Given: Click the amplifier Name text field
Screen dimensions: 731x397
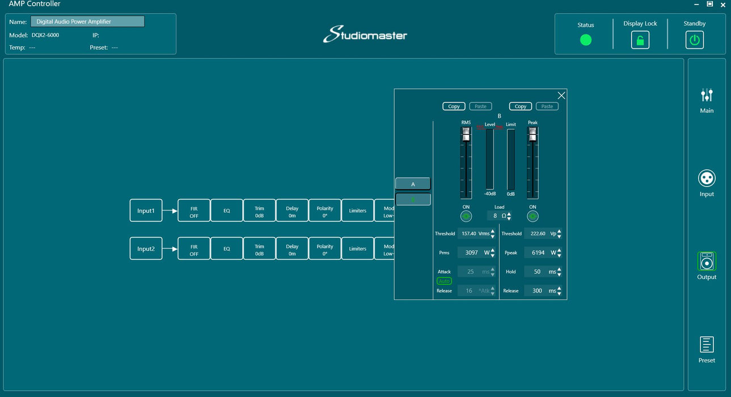Looking at the screenshot, I should [x=87, y=22].
